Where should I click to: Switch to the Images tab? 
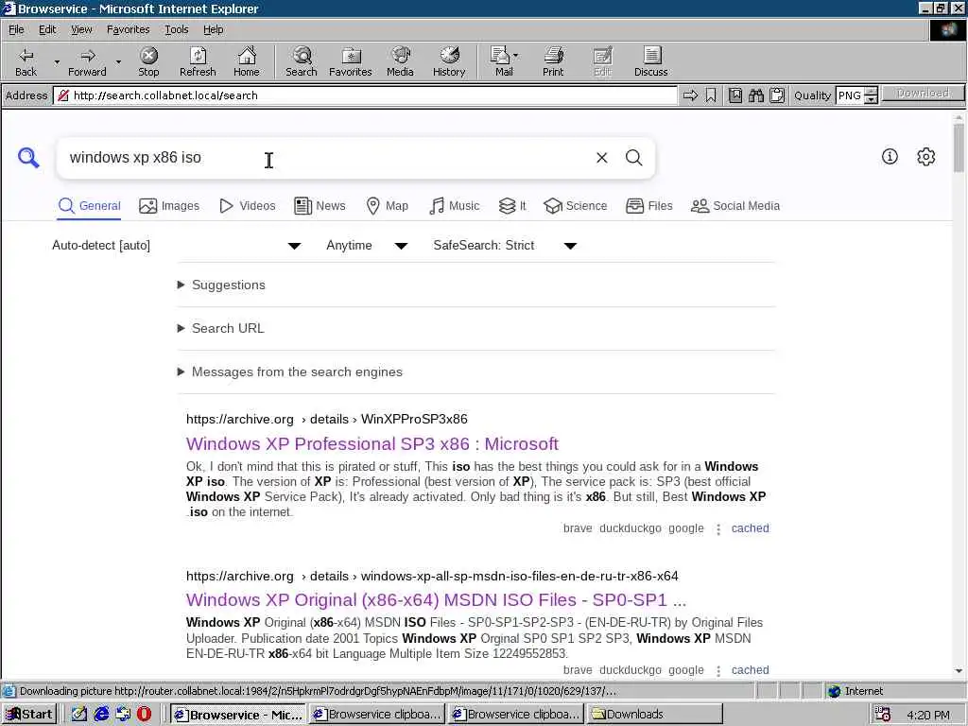pyautogui.click(x=169, y=206)
